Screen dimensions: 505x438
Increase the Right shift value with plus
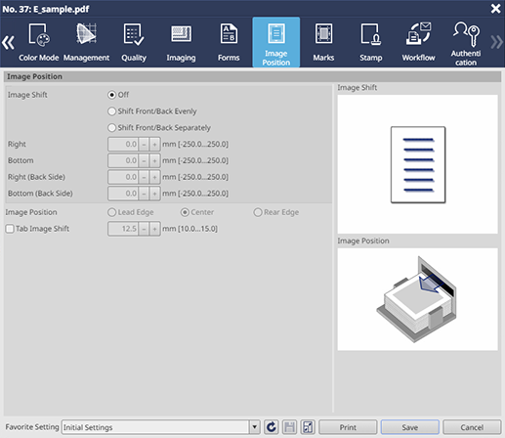(154, 144)
